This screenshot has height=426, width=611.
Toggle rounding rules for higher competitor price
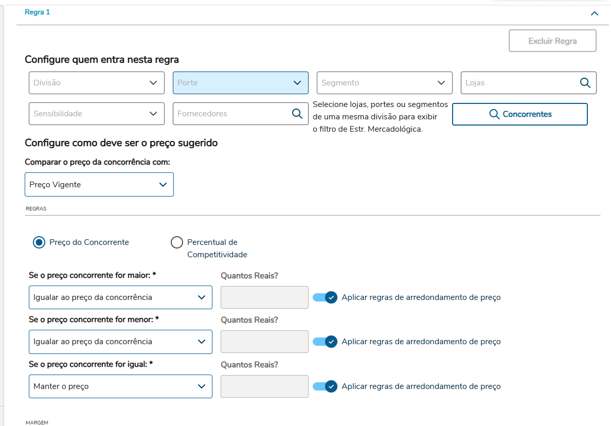click(x=325, y=297)
